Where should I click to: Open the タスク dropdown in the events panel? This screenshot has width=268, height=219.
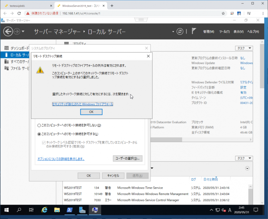click(244, 158)
